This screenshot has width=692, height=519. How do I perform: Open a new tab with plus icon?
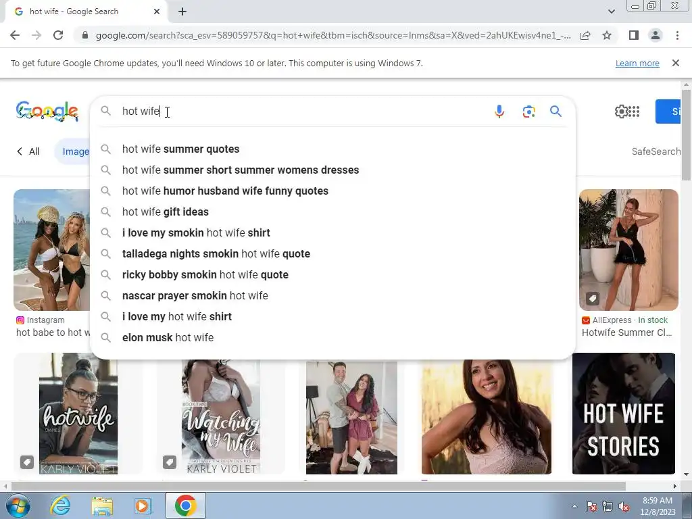[x=182, y=12]
